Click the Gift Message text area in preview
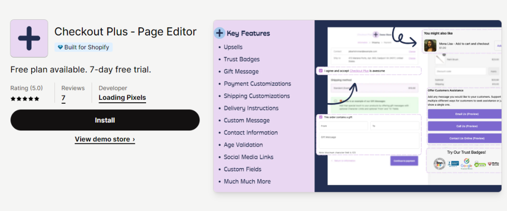 click(369, 141)
